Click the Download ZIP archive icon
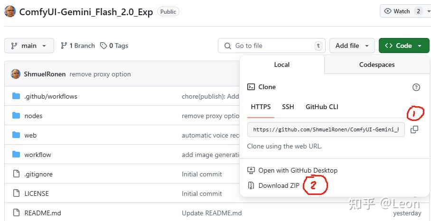 [251, 185]
